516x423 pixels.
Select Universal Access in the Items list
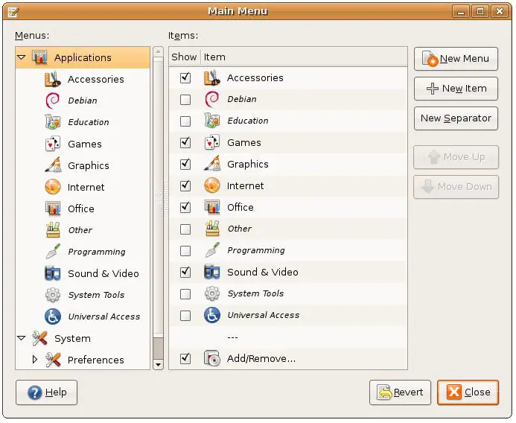288,315
